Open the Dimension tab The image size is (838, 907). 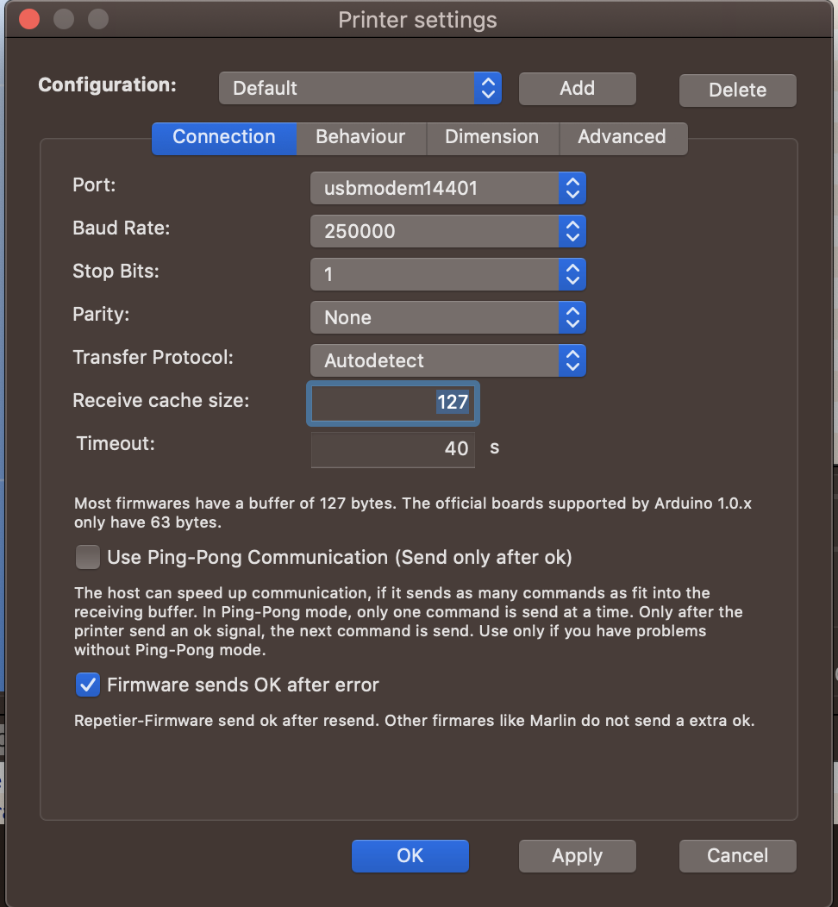(492, 138)
